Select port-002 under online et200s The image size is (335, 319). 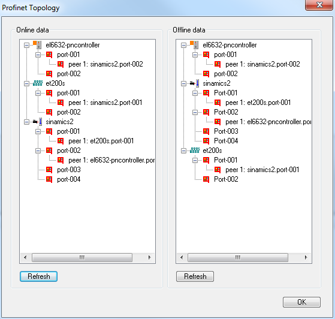(x=69, y=112)
